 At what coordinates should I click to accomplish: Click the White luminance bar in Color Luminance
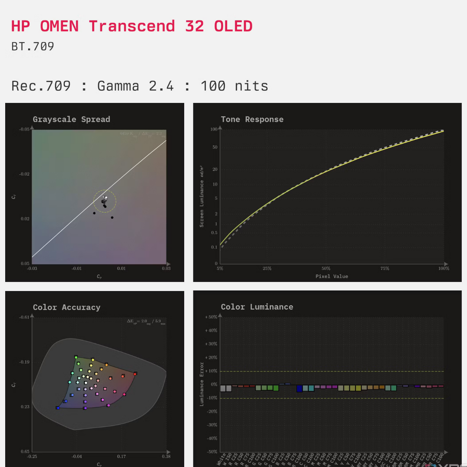click(223, 388)
